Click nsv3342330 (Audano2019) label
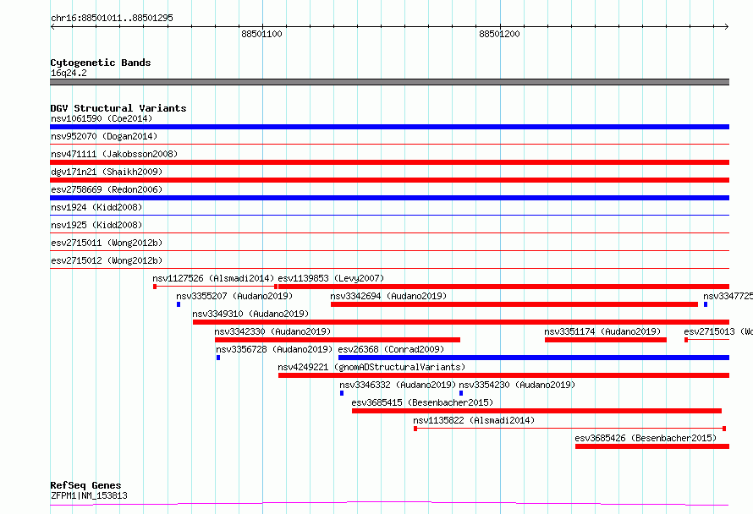This screenshot has height=514, width=753. point(272,331)
